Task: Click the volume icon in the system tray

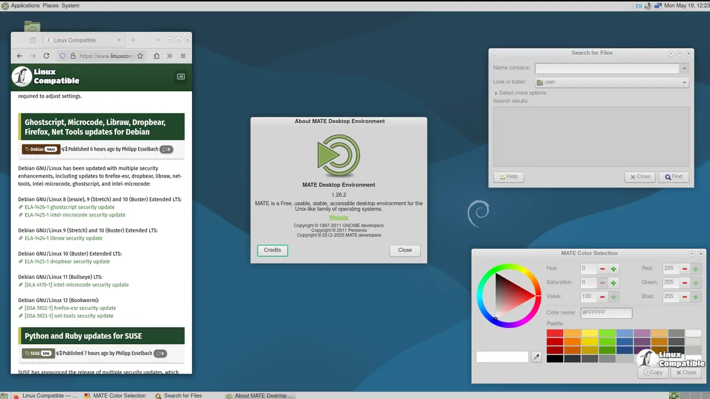Action: (x=648, y=6)
